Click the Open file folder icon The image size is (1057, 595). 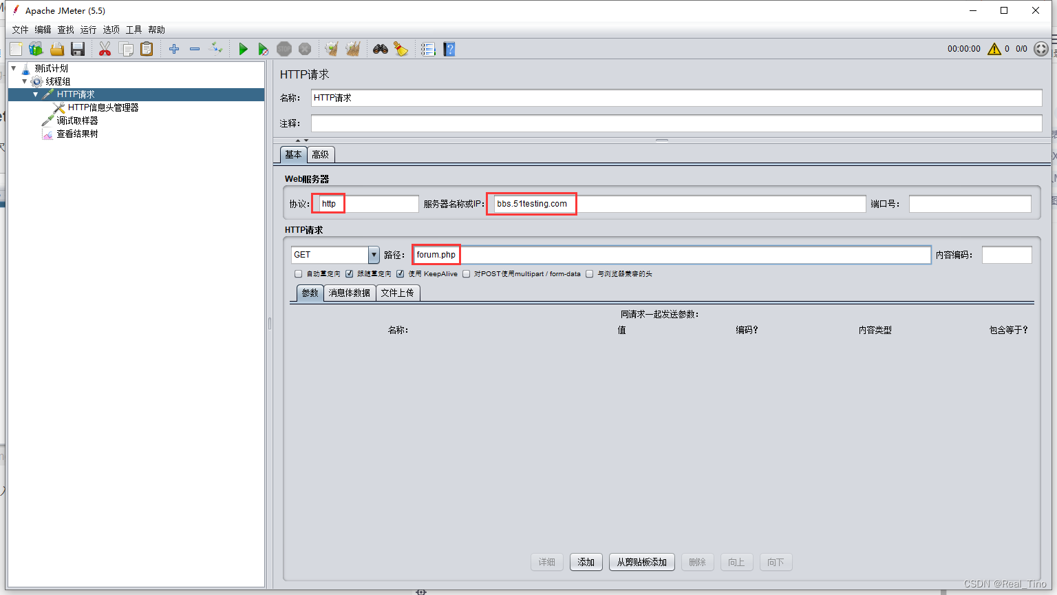click(x=57, y=49)
